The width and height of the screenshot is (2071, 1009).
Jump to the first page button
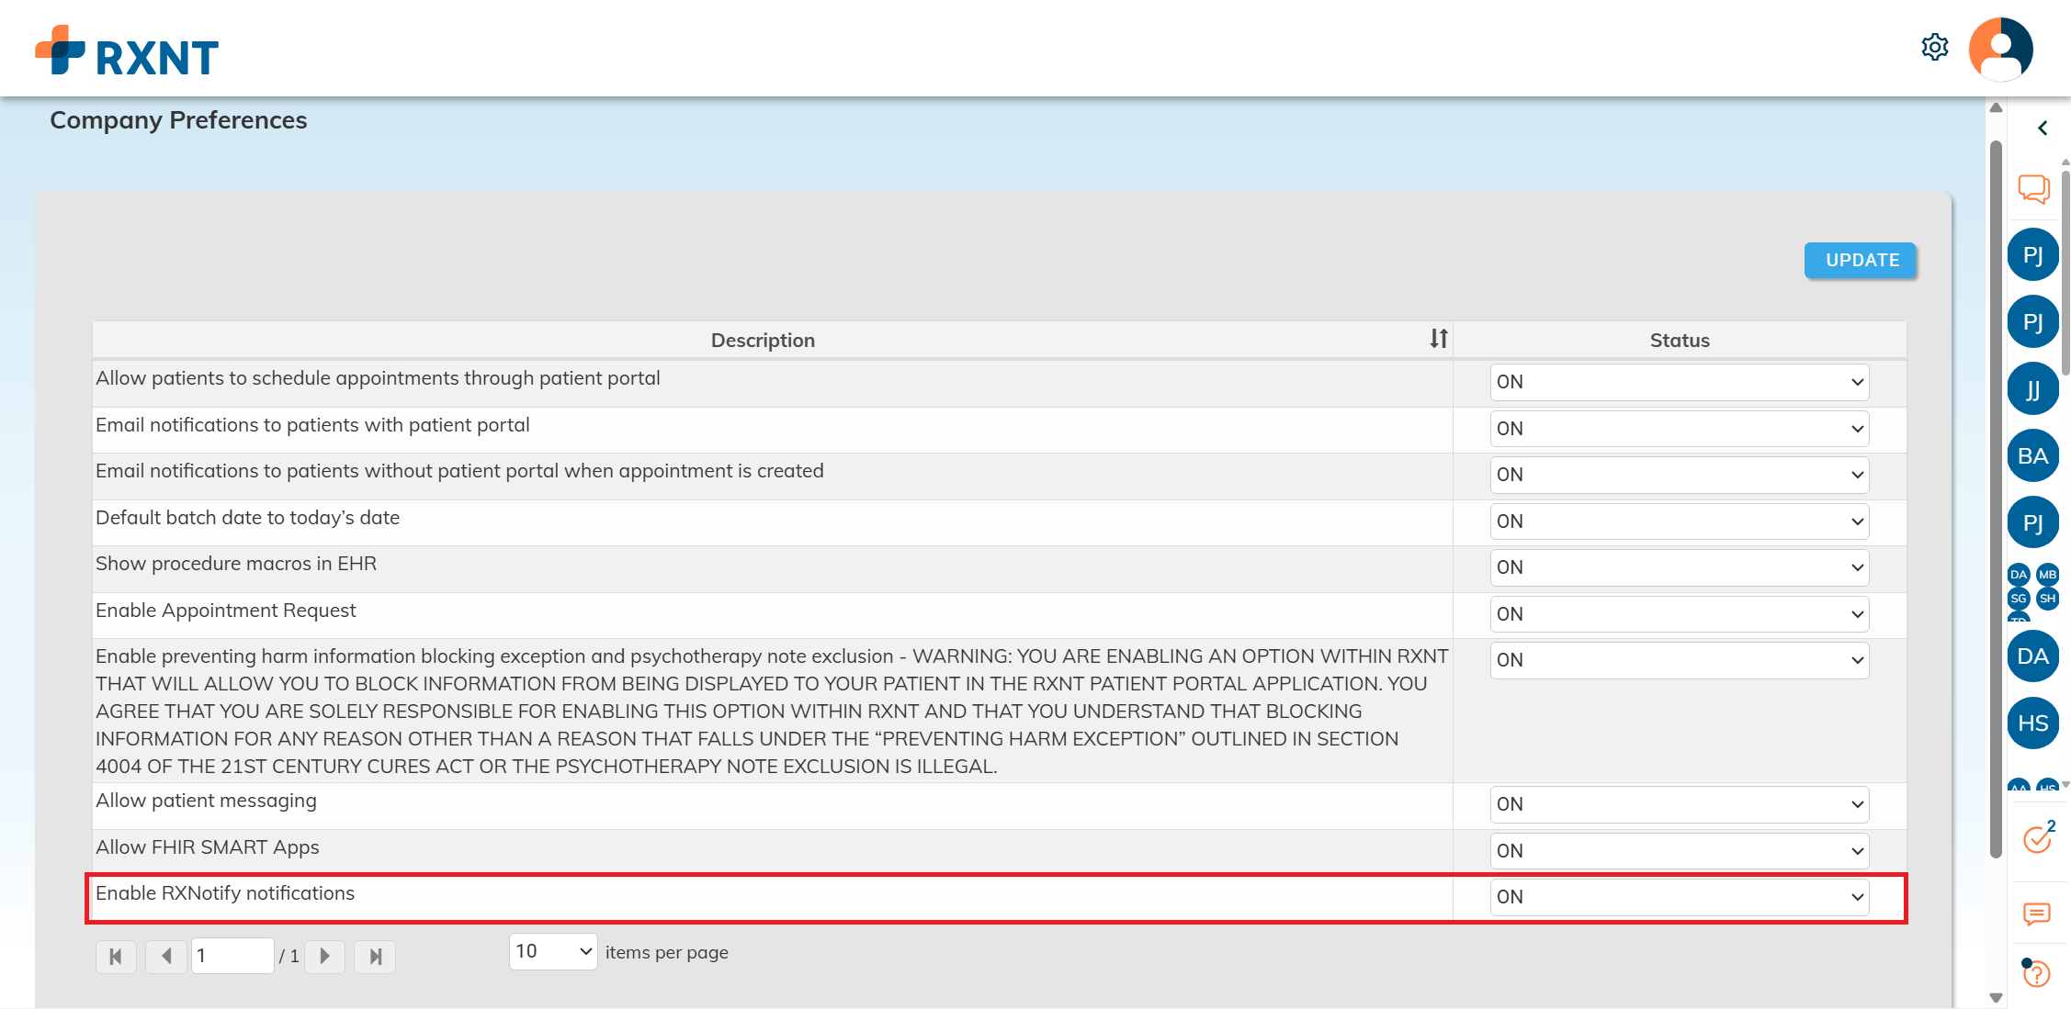pos(116,957)
